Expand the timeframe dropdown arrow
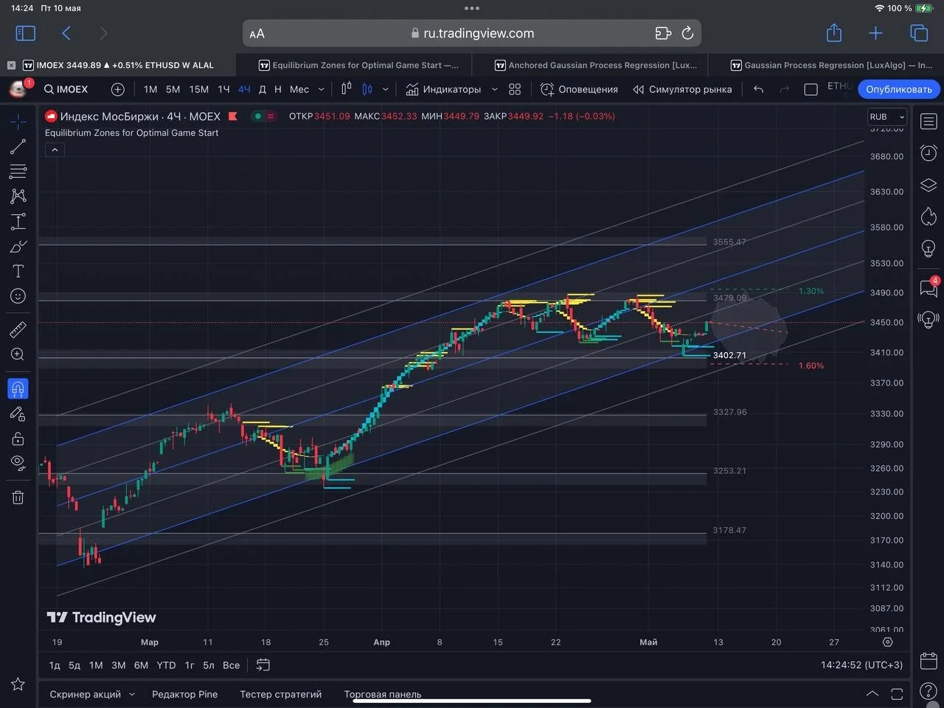The width and height of the screenshot is (944, 708). (x=321, y=89)
